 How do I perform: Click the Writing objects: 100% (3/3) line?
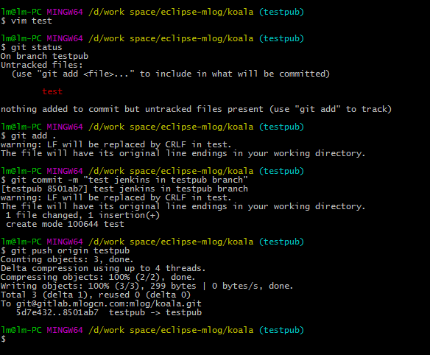[147, 287]
